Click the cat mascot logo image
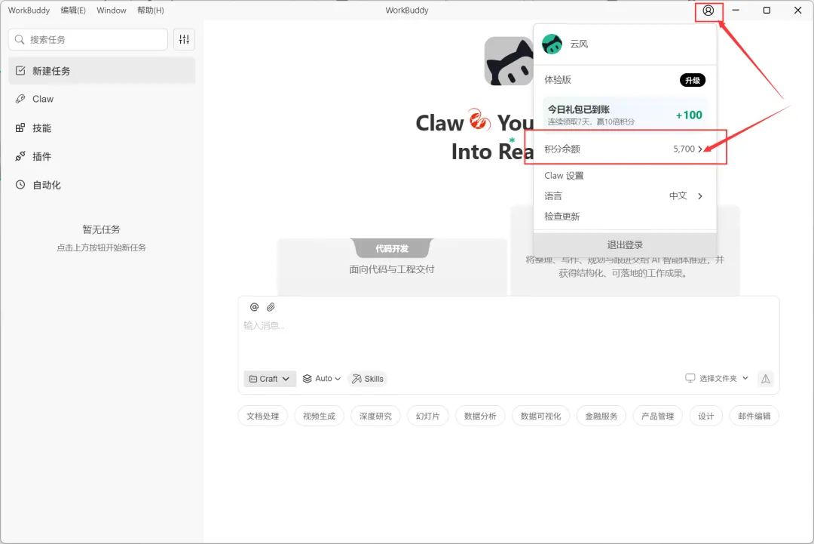This screenshot has height=544, width=814. pyautogui.click(x=509, y=61)
